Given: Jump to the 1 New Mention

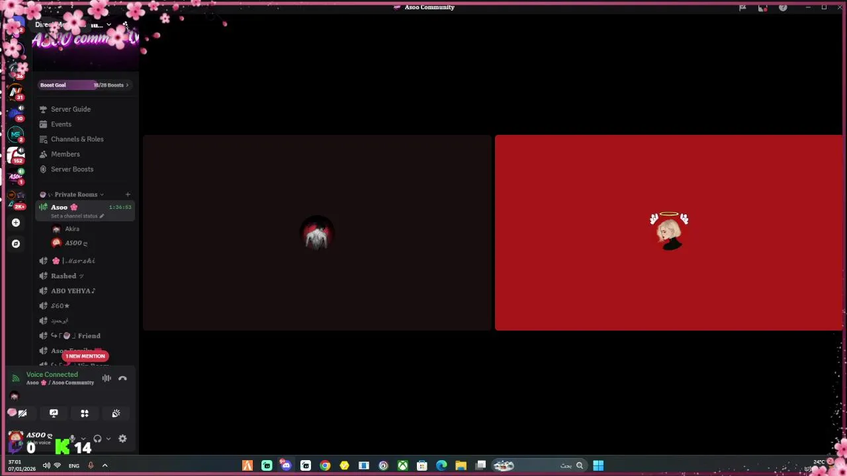Looking at the screenshot, I should (85, 356).
